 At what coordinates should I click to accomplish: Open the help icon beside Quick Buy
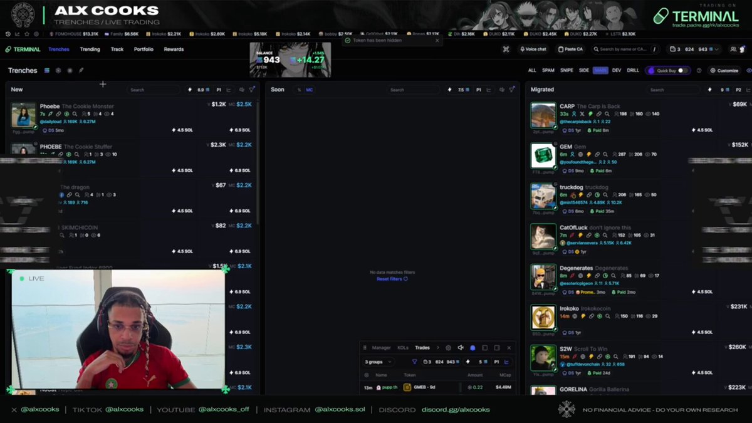(x=699, y=70)
